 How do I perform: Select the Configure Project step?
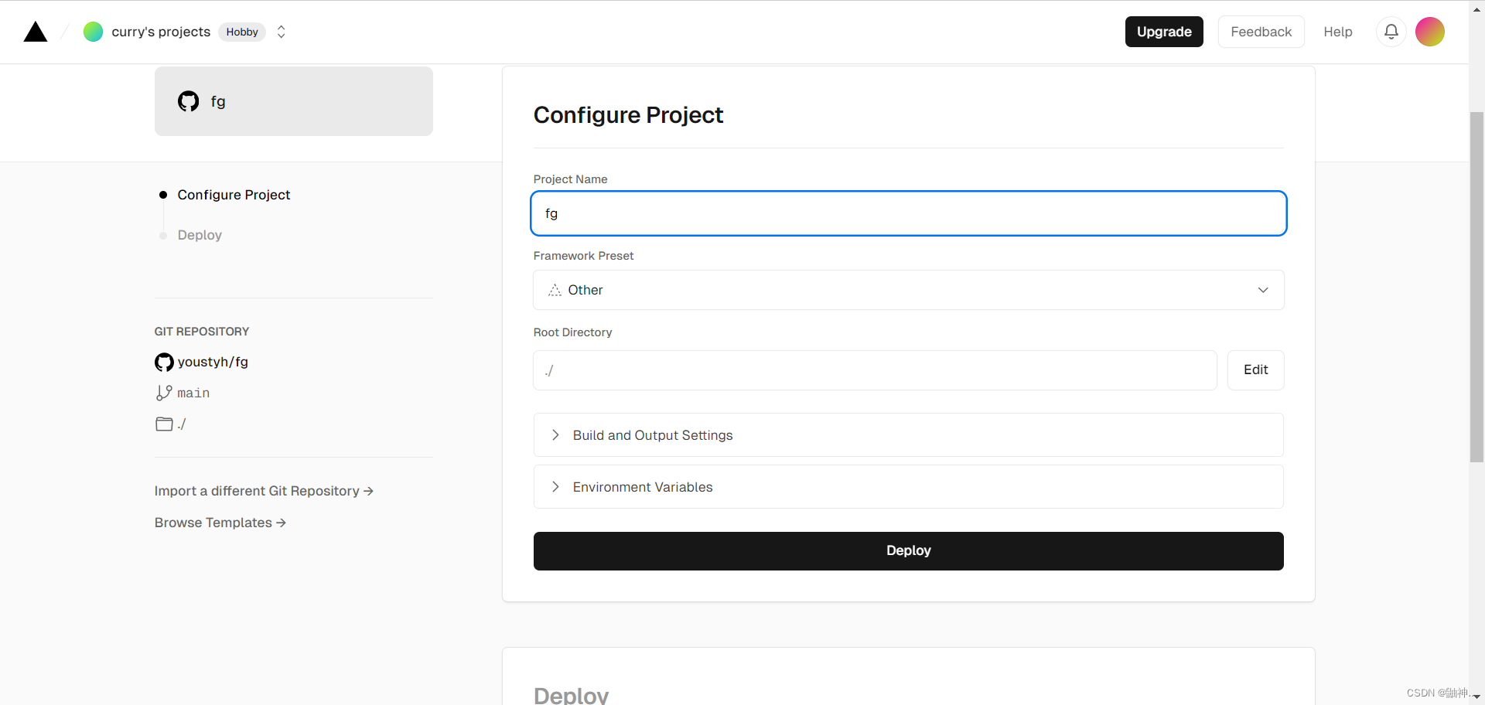pyautogui.click(x=234, y=195)
